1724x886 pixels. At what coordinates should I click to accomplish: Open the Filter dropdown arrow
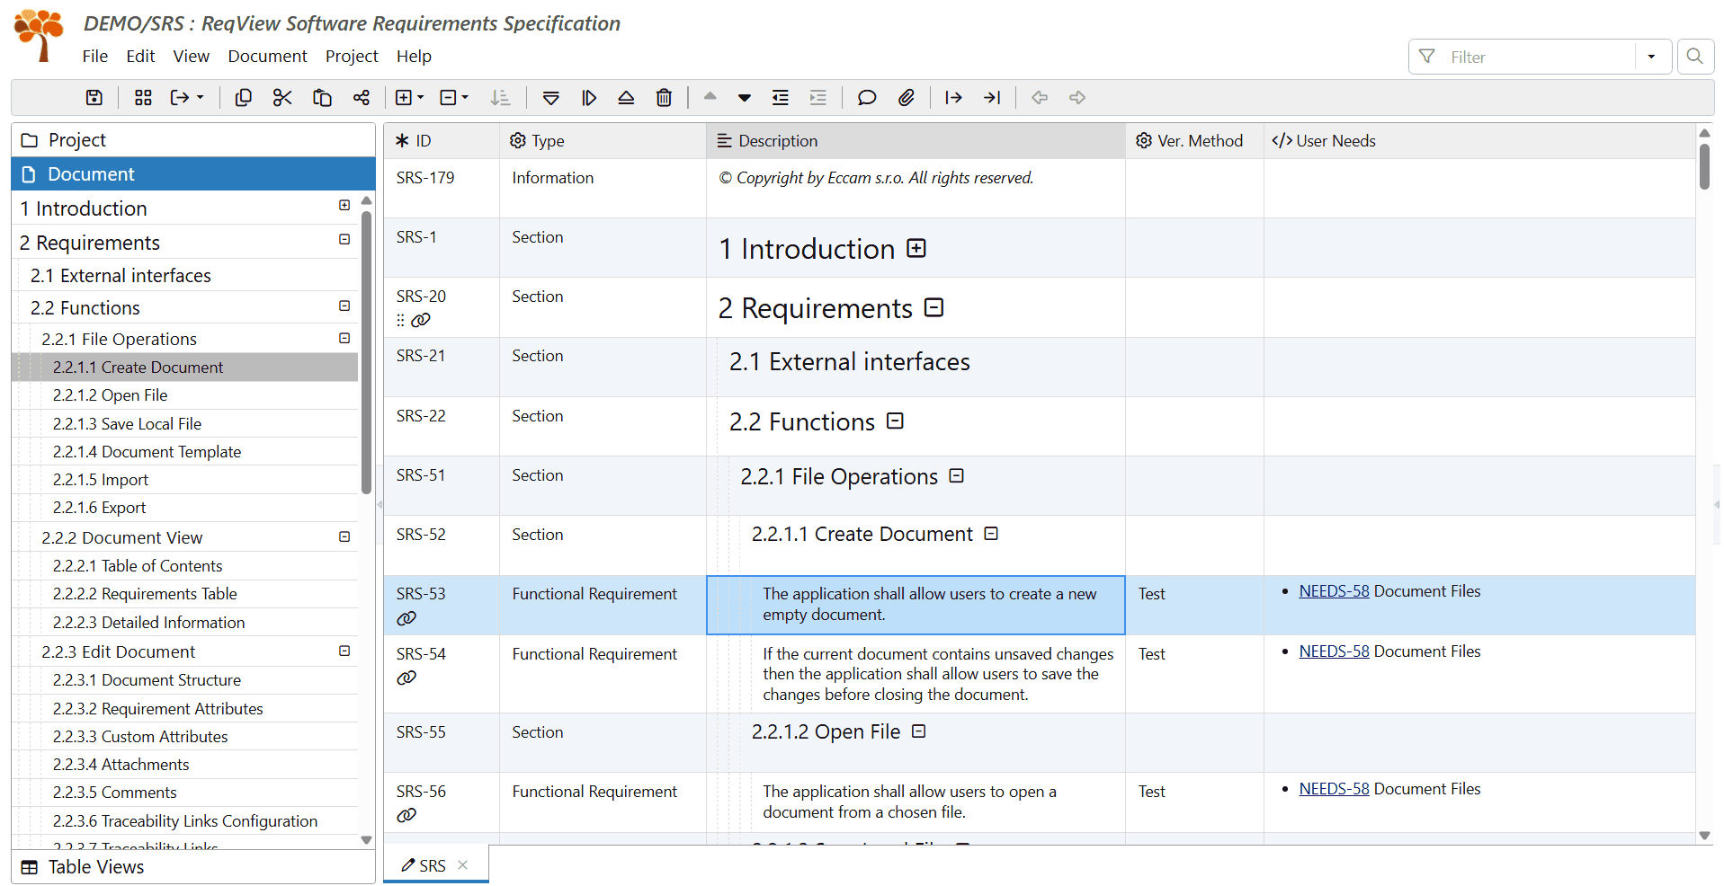click(x=1651, y=57)
